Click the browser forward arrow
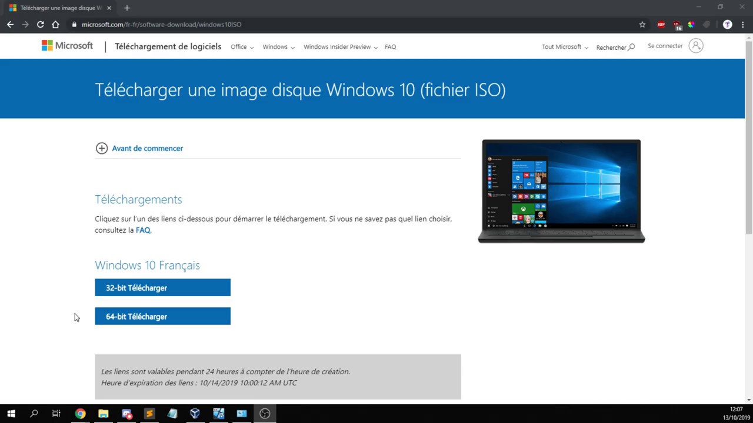 click(x=25, y=25)
